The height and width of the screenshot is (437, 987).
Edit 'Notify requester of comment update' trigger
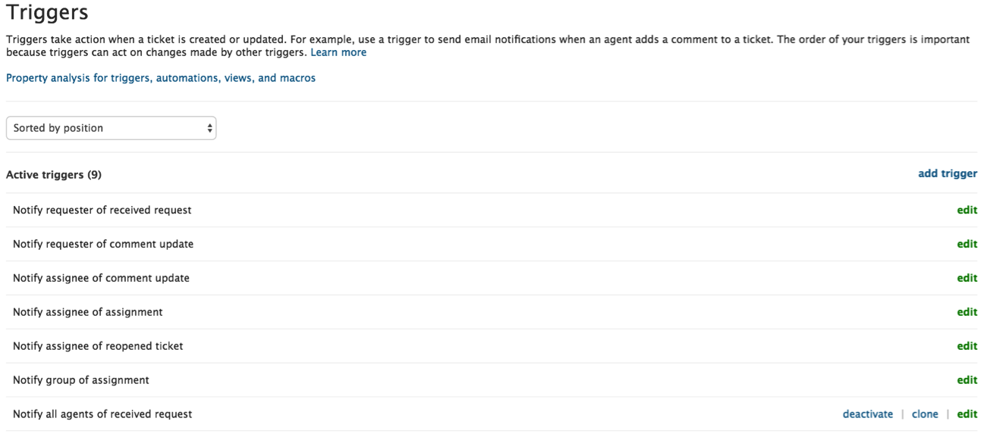(967, 244)
